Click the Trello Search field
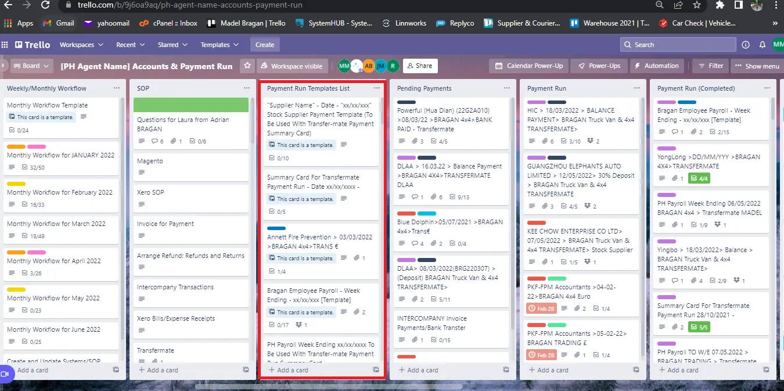 (678, 45)
